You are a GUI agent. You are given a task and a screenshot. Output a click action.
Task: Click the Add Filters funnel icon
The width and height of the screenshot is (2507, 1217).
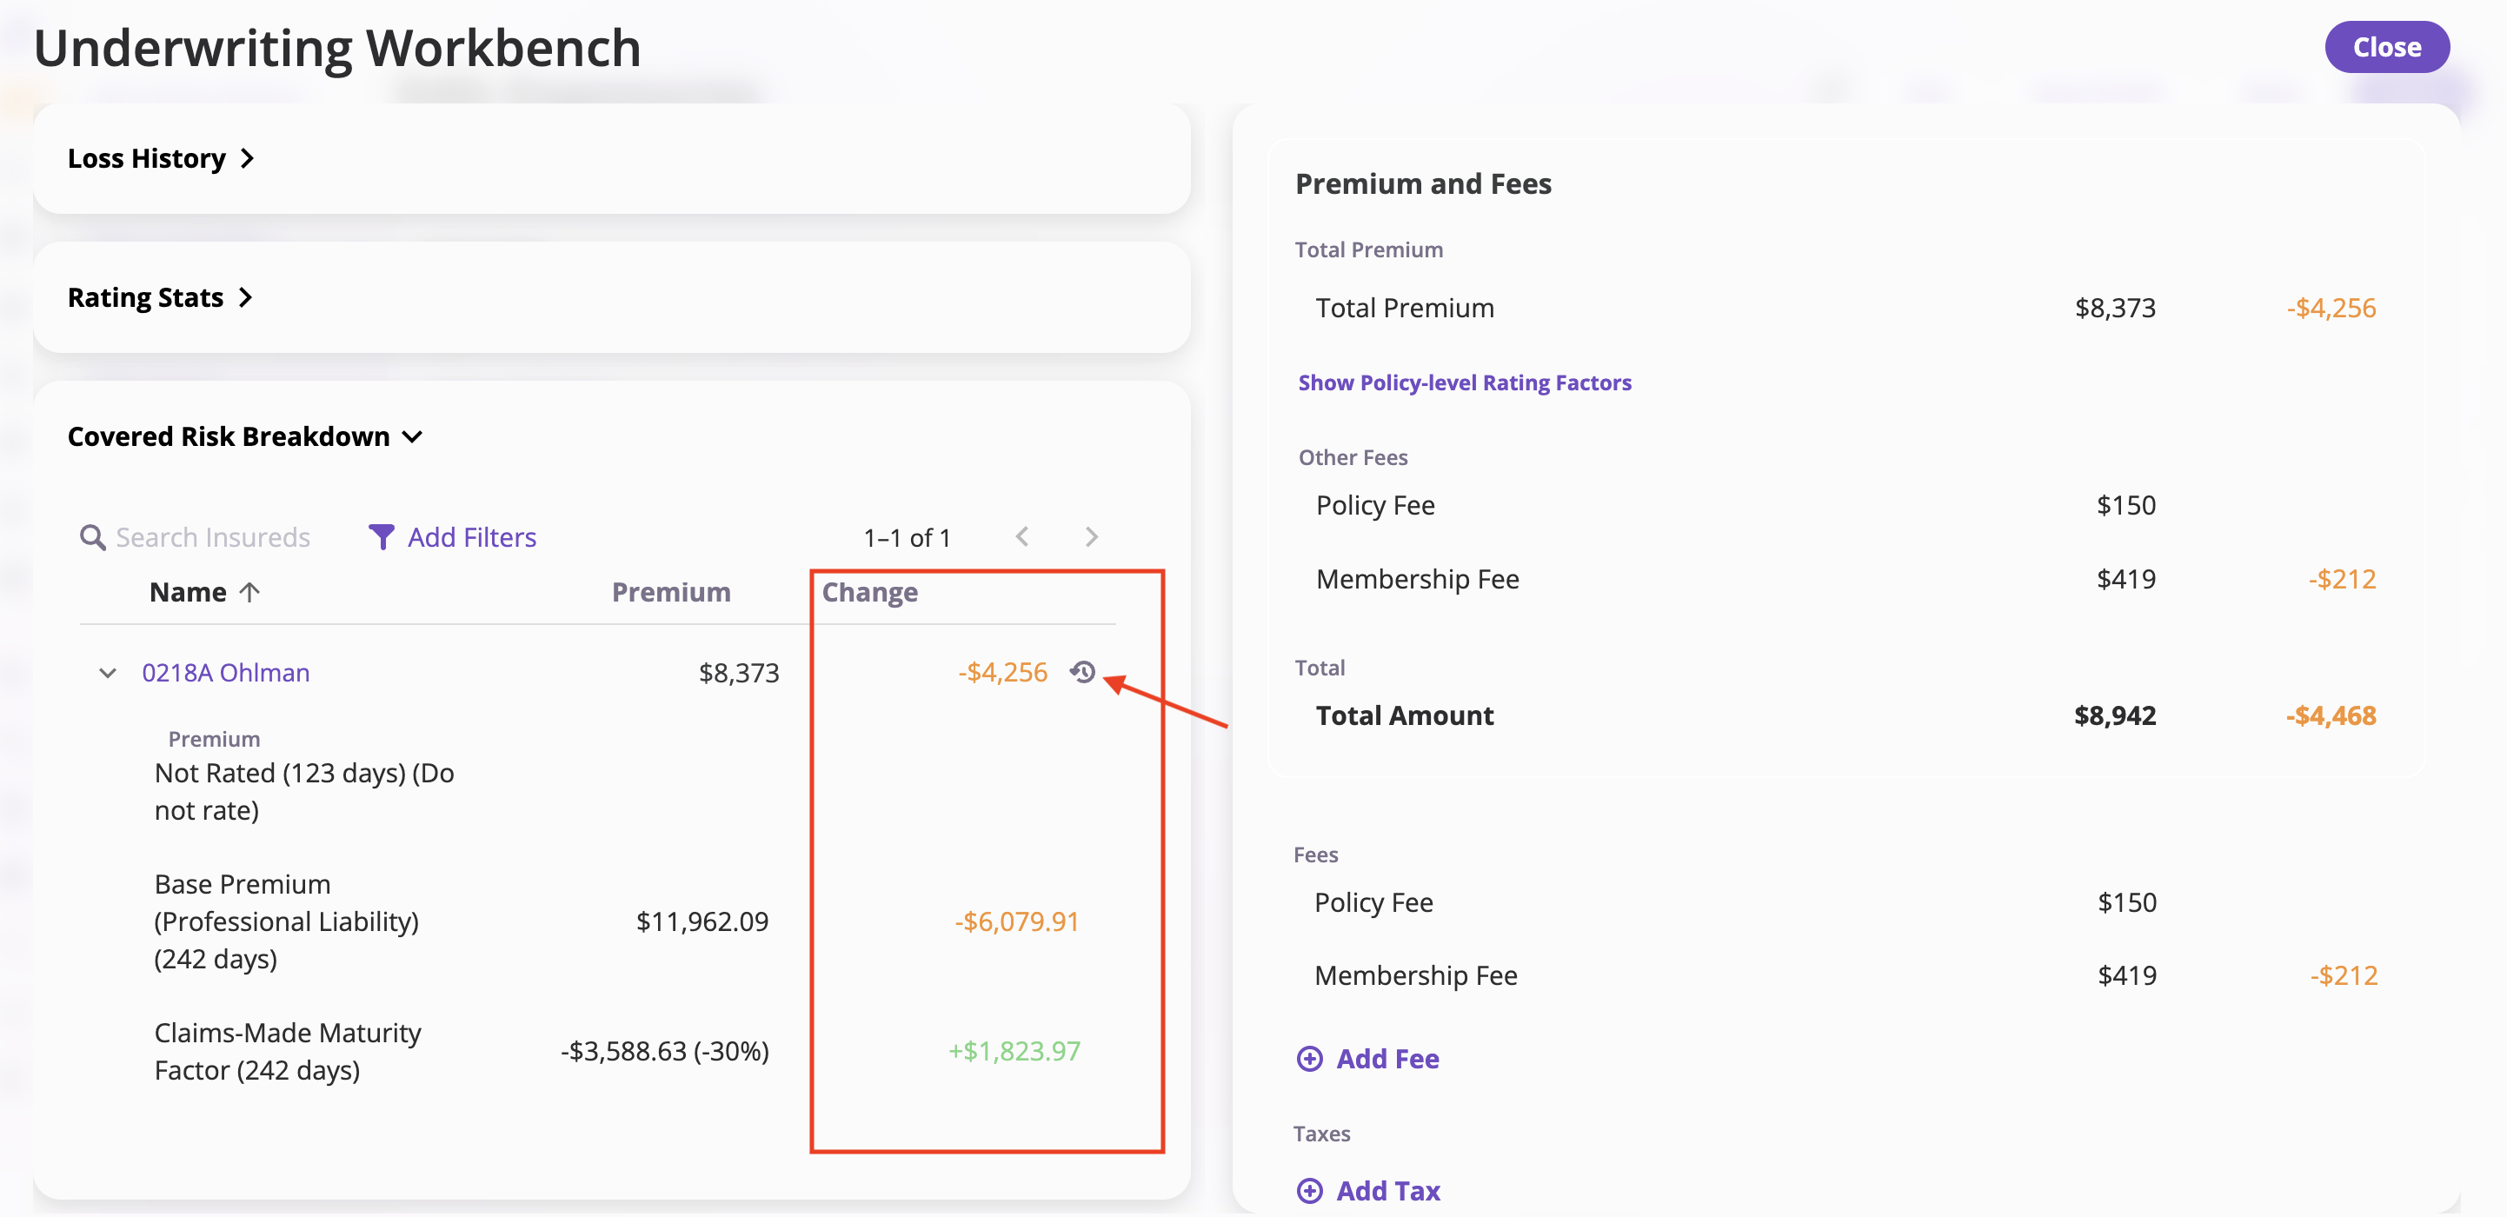382,536
